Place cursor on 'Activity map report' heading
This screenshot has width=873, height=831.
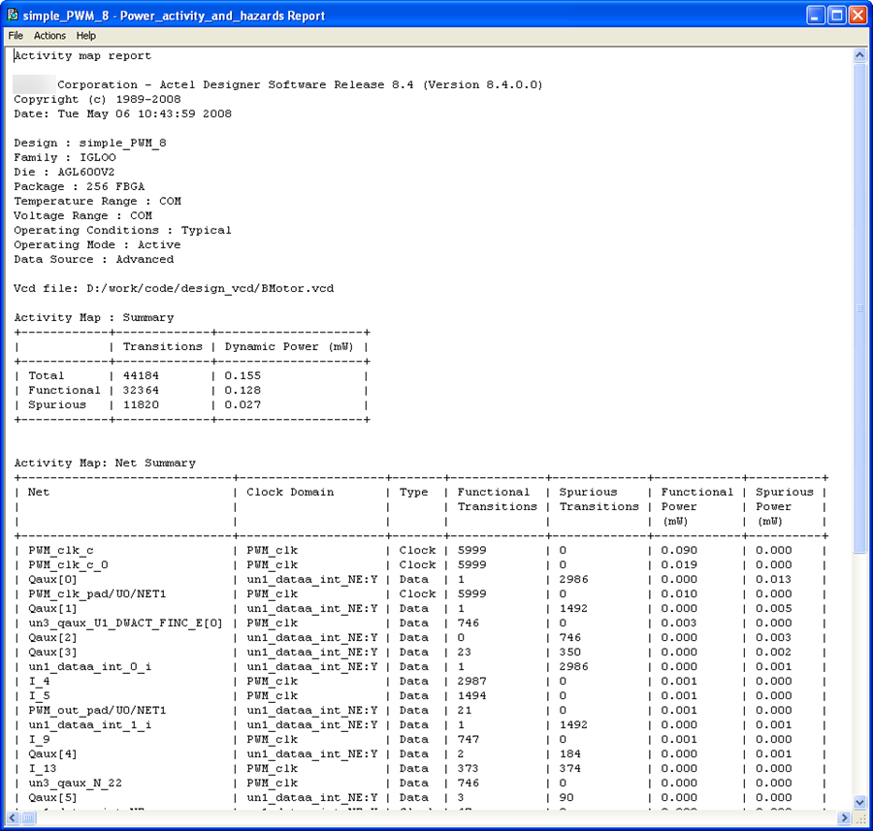(82, 56)
